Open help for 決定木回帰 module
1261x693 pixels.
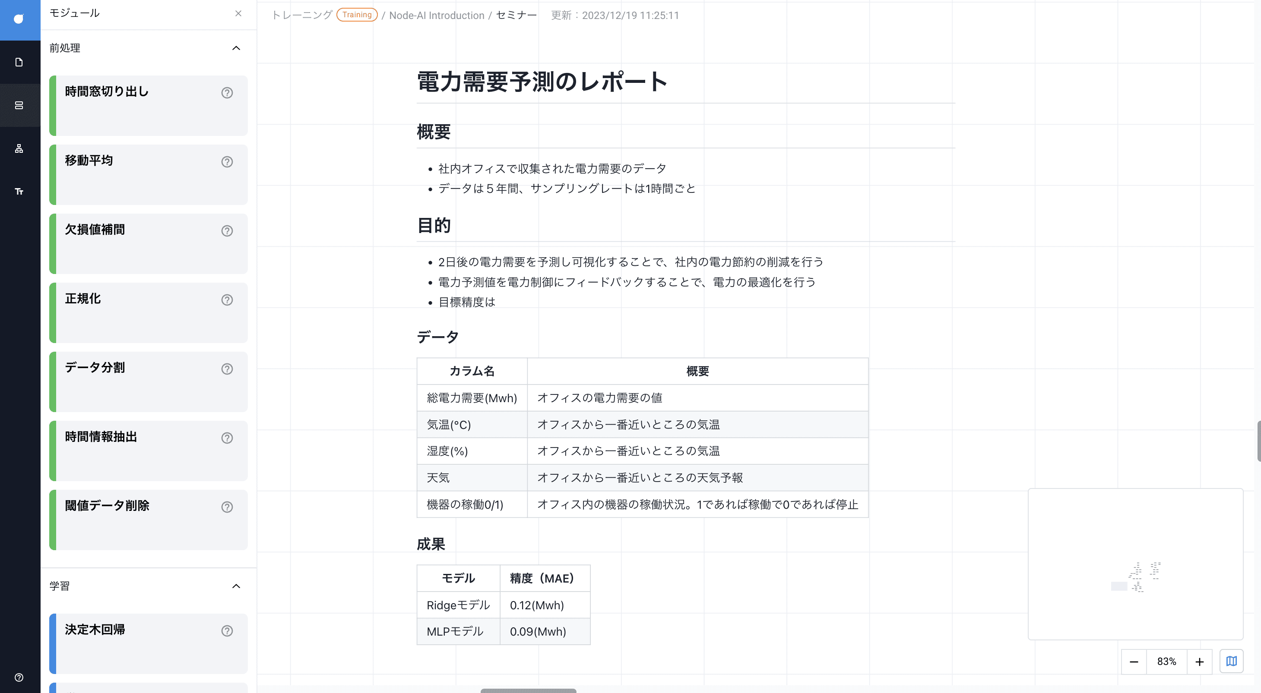(227, 630)
